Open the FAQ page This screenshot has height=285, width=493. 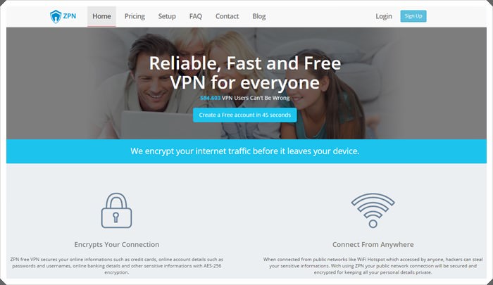pos(196,16)
